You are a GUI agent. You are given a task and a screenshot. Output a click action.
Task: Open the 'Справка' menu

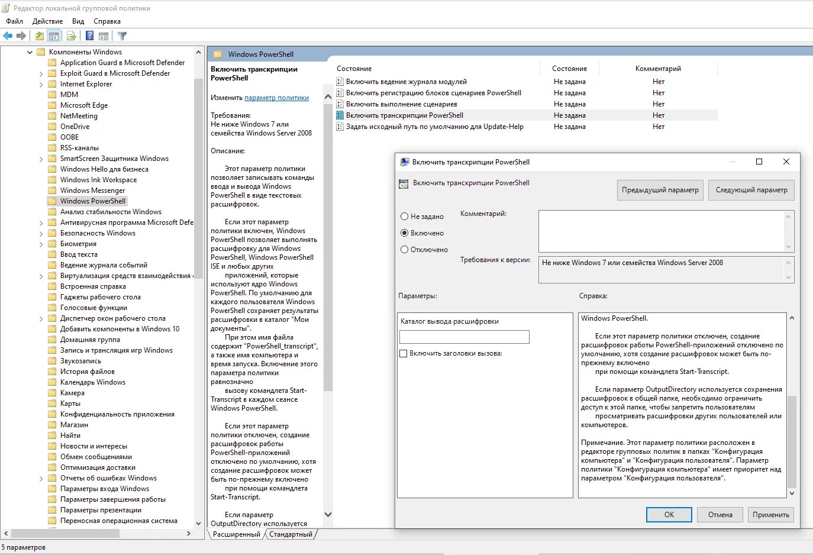[x=107, y=21]
